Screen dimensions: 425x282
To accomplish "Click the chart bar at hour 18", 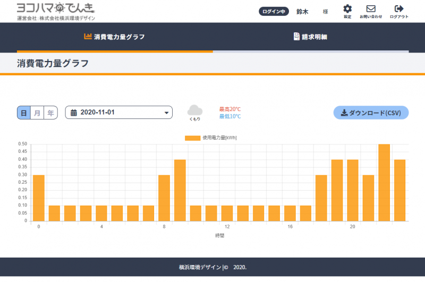I will coord(321,198).
